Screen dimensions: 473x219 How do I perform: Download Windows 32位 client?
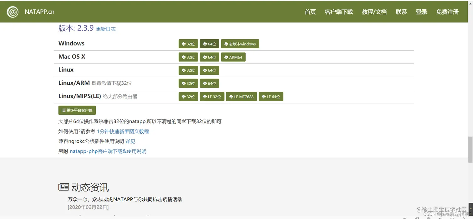tap(188, 44)
